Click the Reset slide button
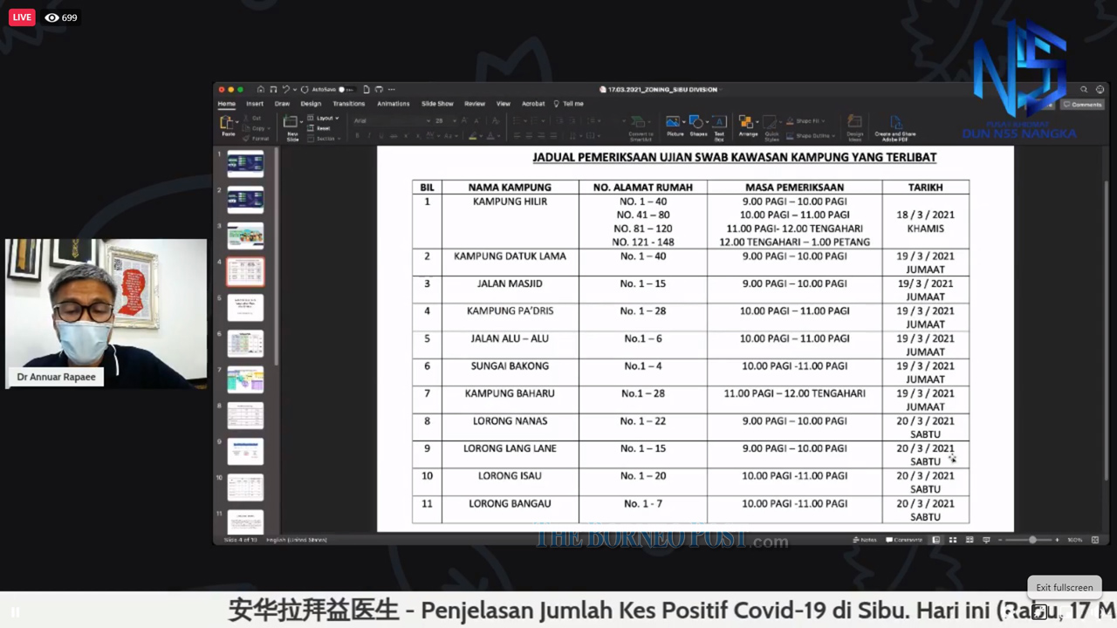Image resolution: width=1117 pixels, height=628 pixels. 319,128
